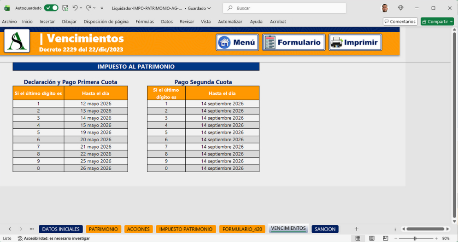Select cell with 19 mayo 2026
458x242 pixels.
click(96, 133)
